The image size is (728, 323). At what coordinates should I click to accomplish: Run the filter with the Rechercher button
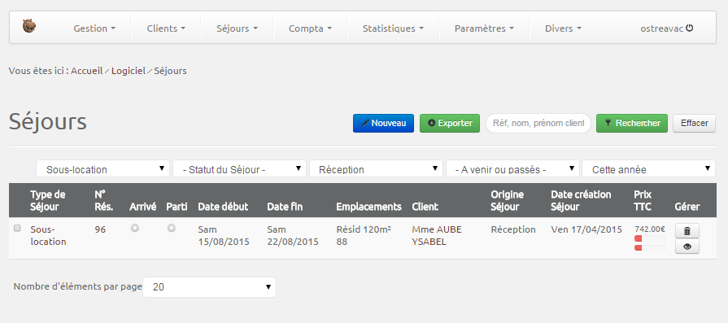coord(632,123)
